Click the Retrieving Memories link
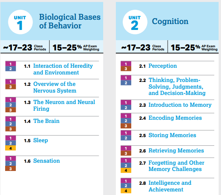This screenshot has height=195, width=221. coord(176,150)
